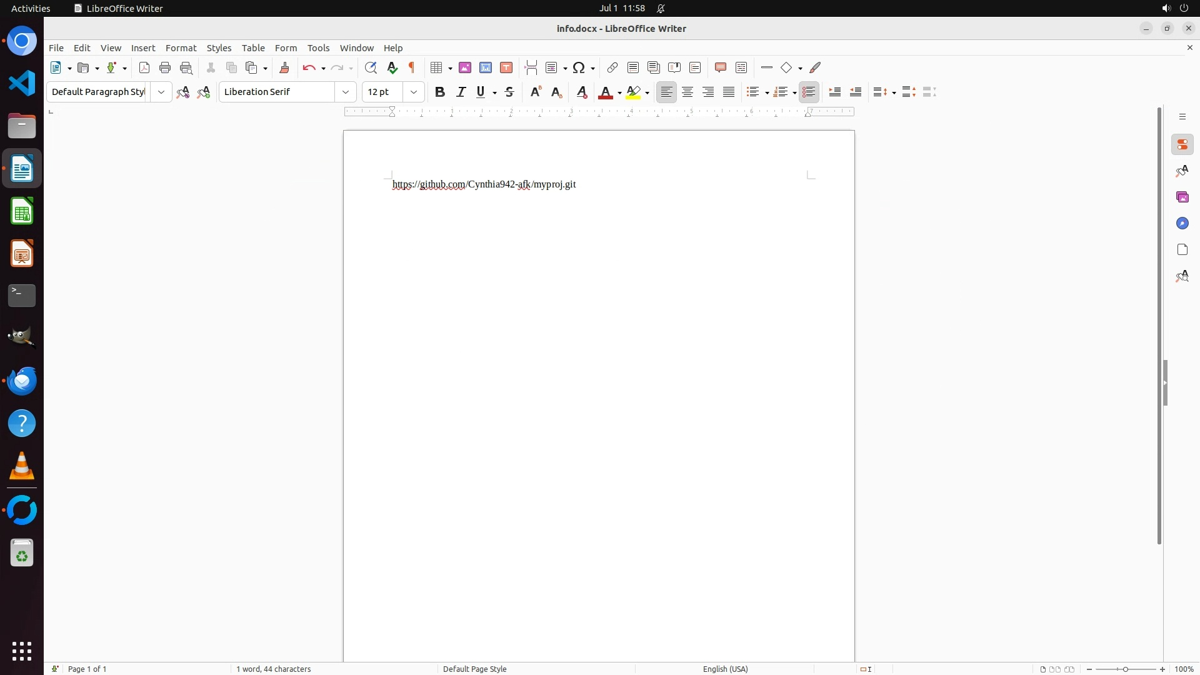
Task: Click the Insert Table icon
Action: coord(437,67)
